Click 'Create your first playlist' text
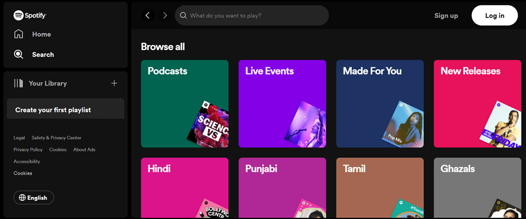Screen dimensions: 526x219 [53, 110]
